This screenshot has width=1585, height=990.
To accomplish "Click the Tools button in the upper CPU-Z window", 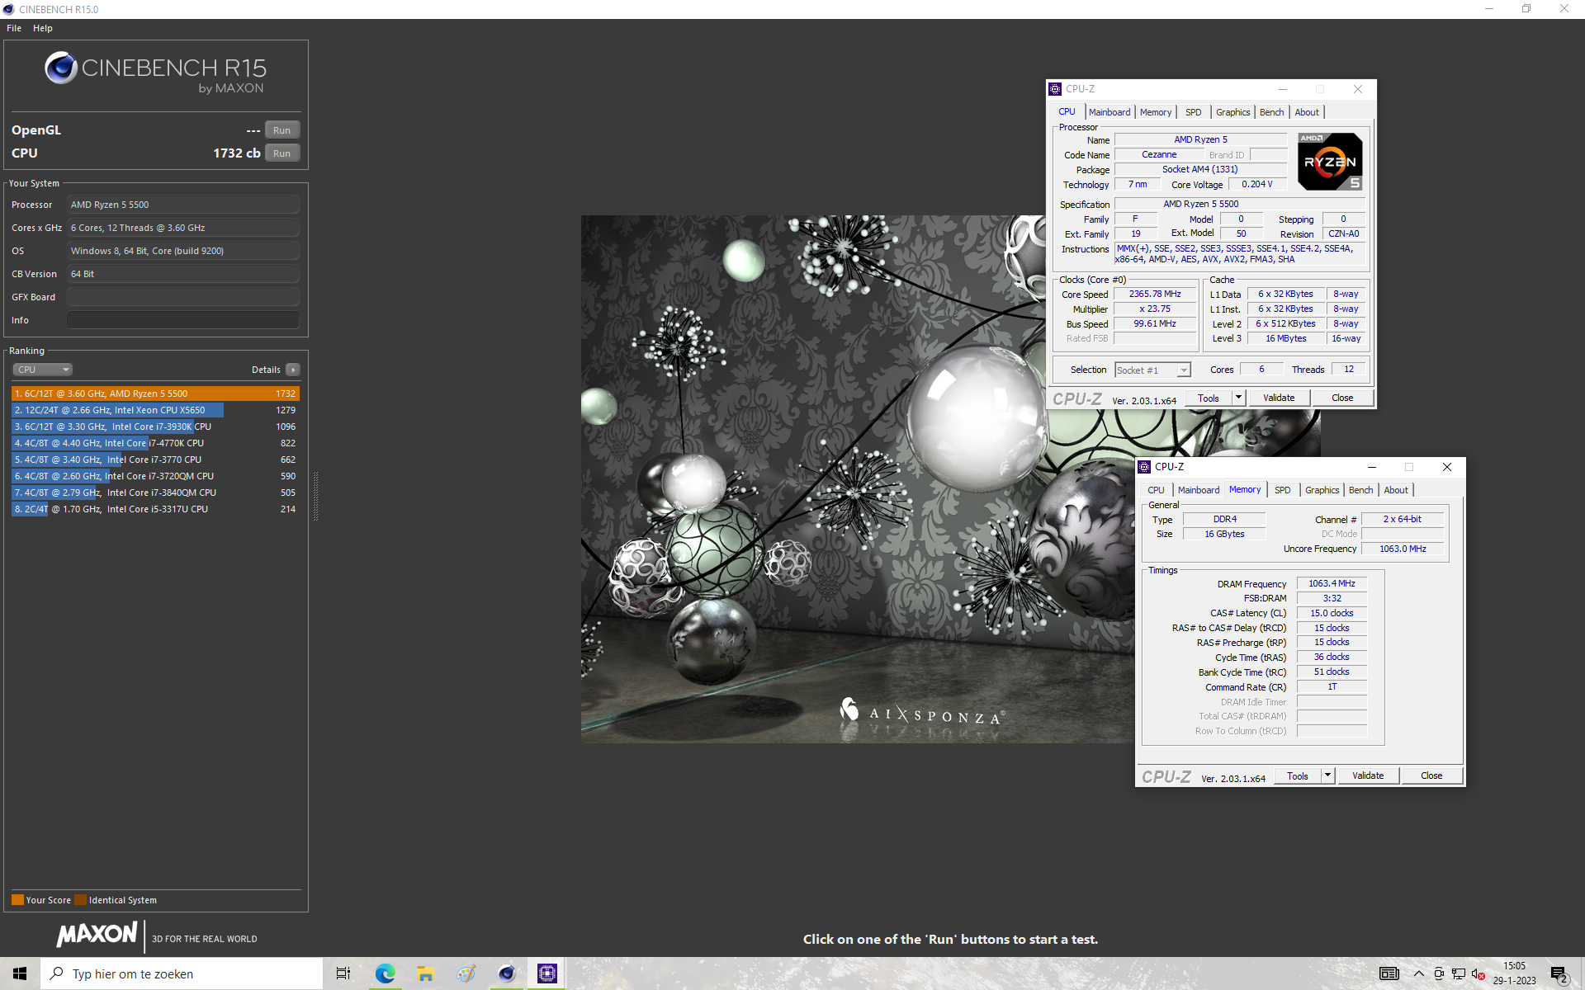I will [1209, 398].
